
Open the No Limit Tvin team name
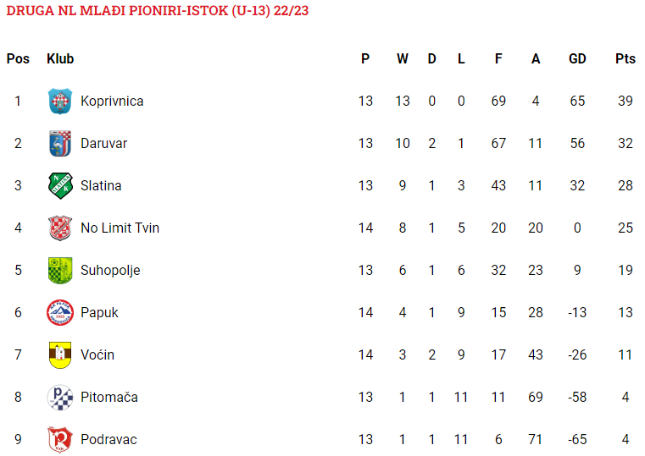tap(120, 228)
